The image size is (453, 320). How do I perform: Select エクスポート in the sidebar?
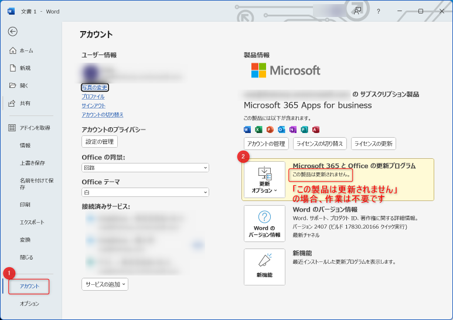coord(32,222)
